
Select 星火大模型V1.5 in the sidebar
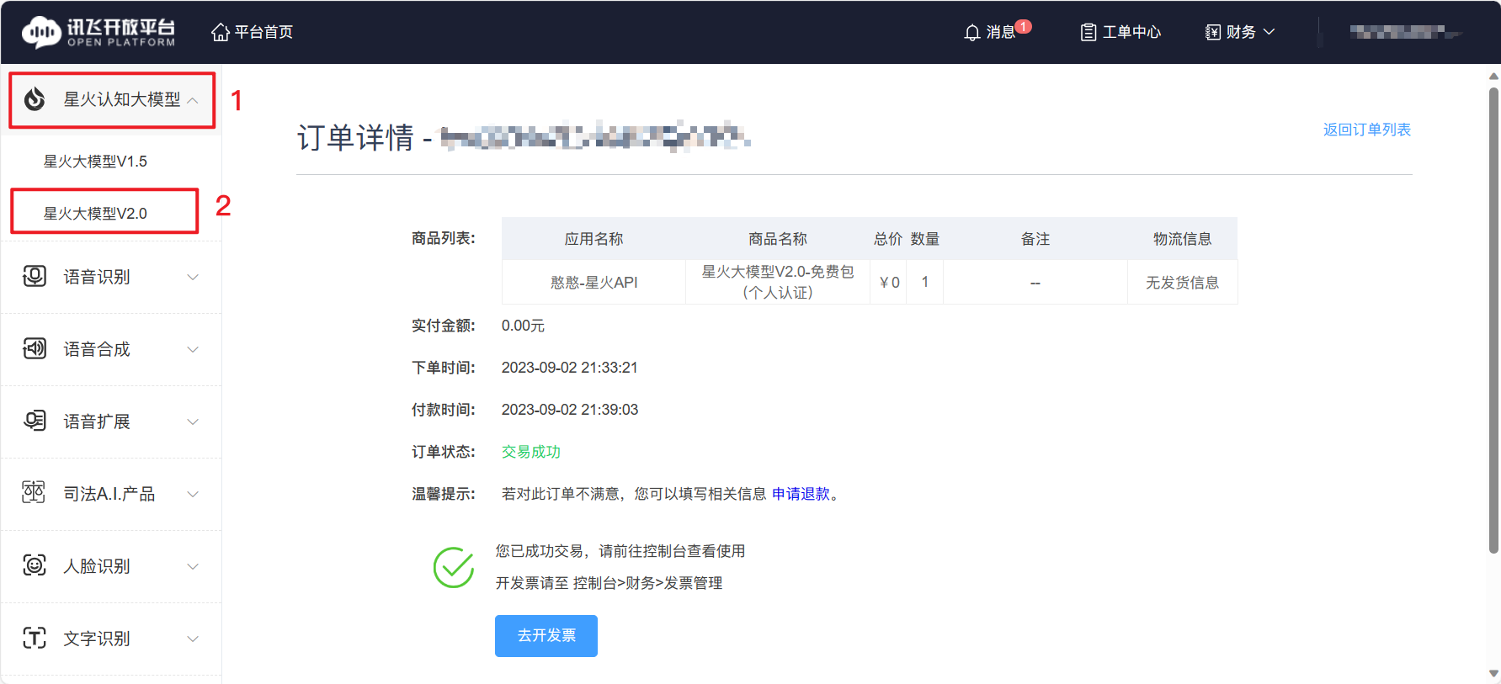95,162
